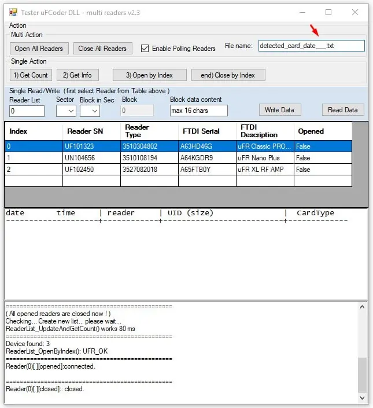Click index cell 1 in readers table
The width and height of the screenshot is (373, 408).
[34, 157]
